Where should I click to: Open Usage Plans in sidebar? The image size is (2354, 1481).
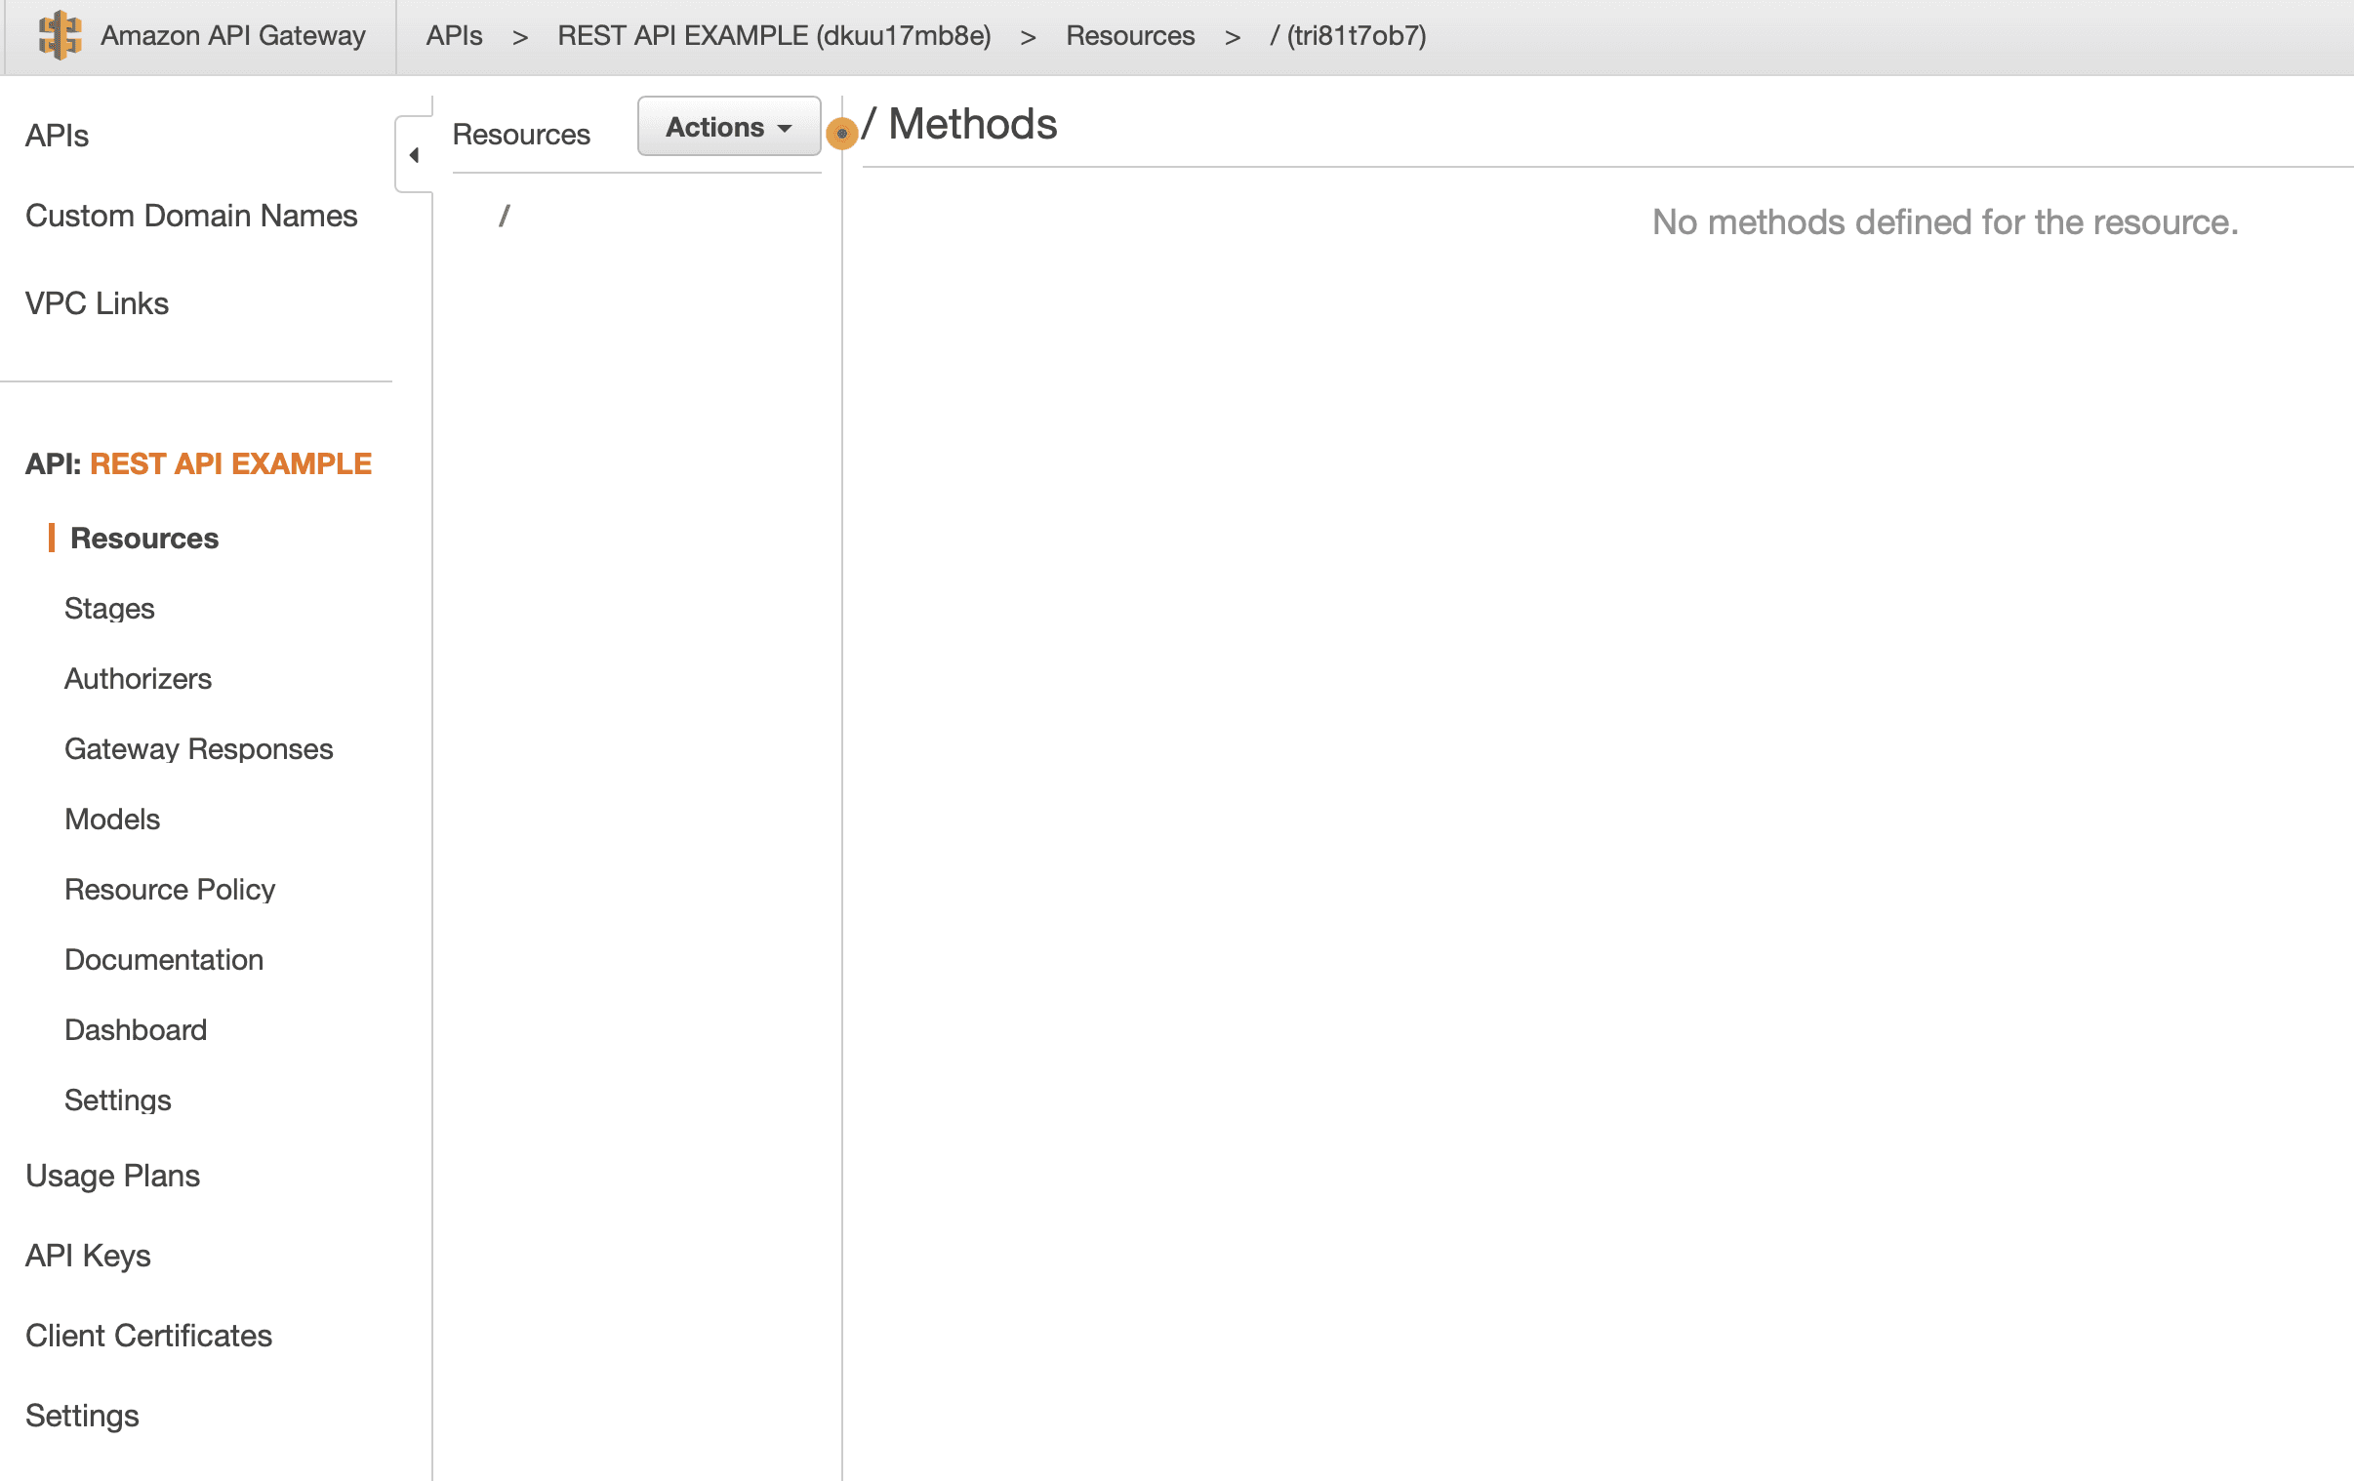coord(112,1176)
